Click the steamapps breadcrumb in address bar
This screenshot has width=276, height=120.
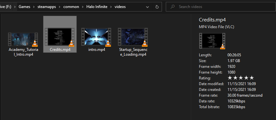pyautogui.click(x=47, y=7)
